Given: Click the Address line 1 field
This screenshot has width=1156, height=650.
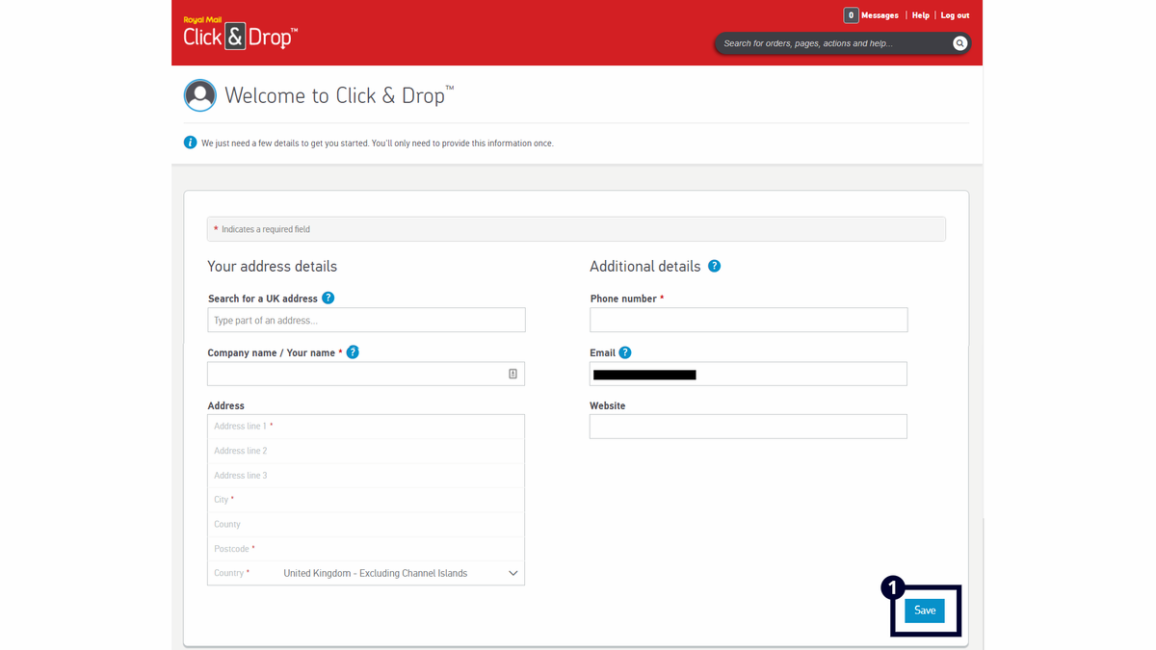Looking at the screenshot, I should (366, 427).
